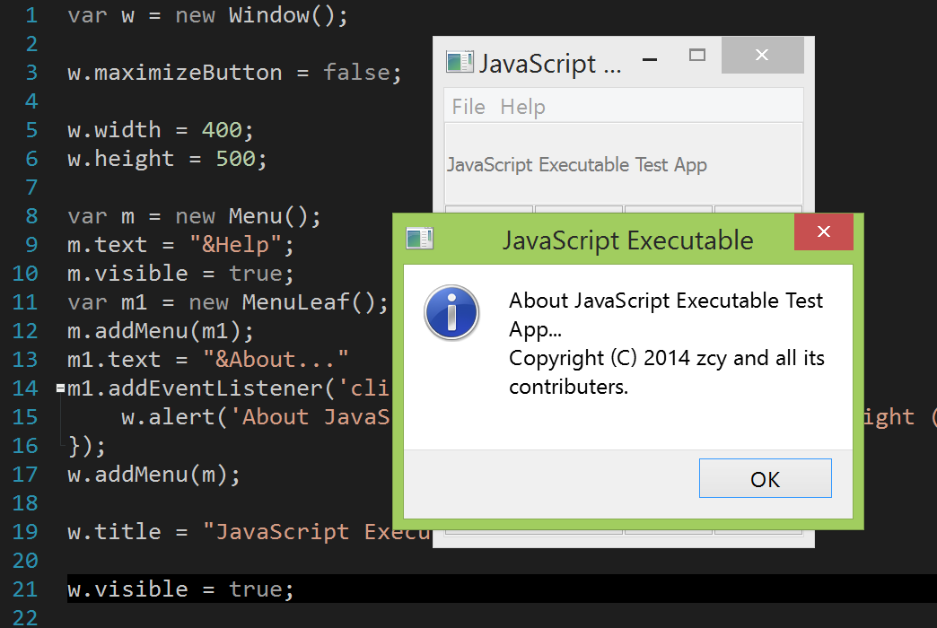The image size is (937, 628).
Task: Click the app icon in the green dialog title bar
Action: click(x=419, y=239)
